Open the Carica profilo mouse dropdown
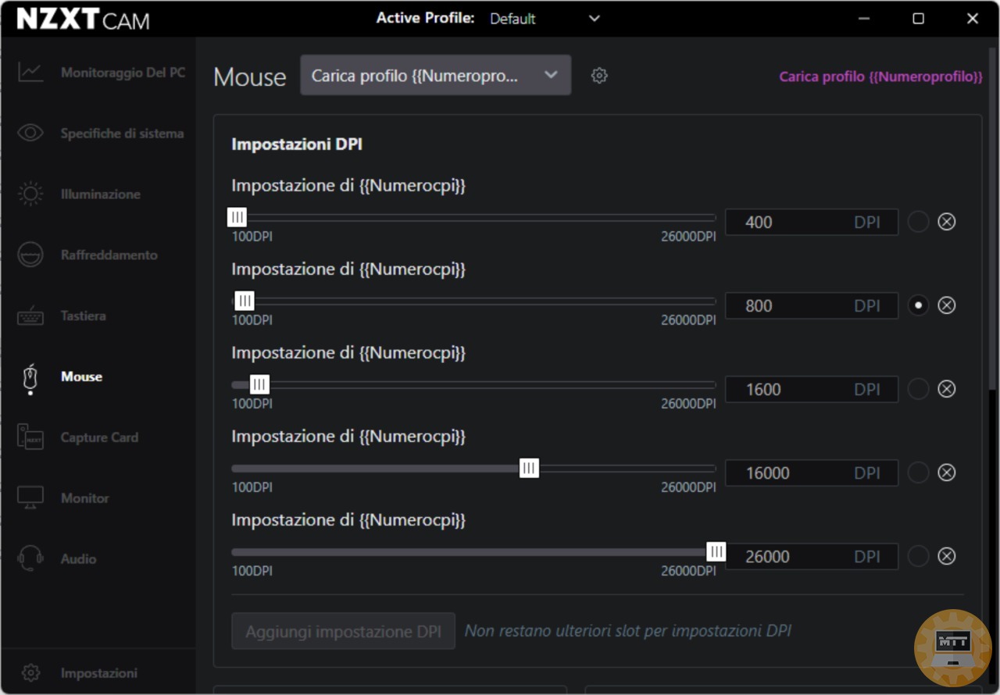Screen dimensions: 1000x695 tap(435, 76)
